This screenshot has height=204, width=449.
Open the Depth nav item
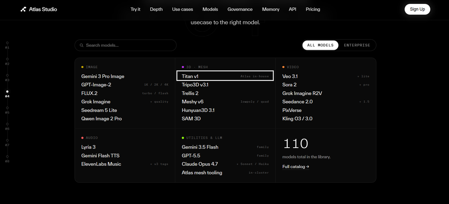click(156, 9)
